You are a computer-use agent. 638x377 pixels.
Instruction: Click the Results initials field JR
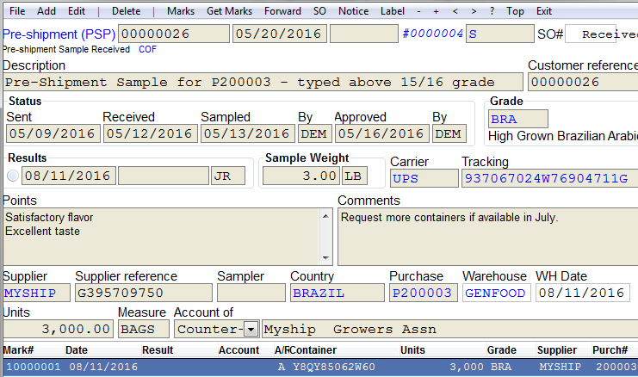tap(228, 176)
